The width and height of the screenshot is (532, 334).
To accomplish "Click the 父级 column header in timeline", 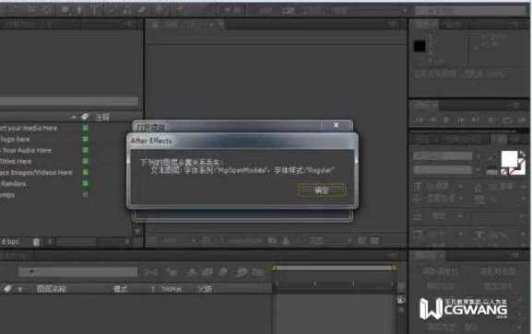I will pos(205,289).
